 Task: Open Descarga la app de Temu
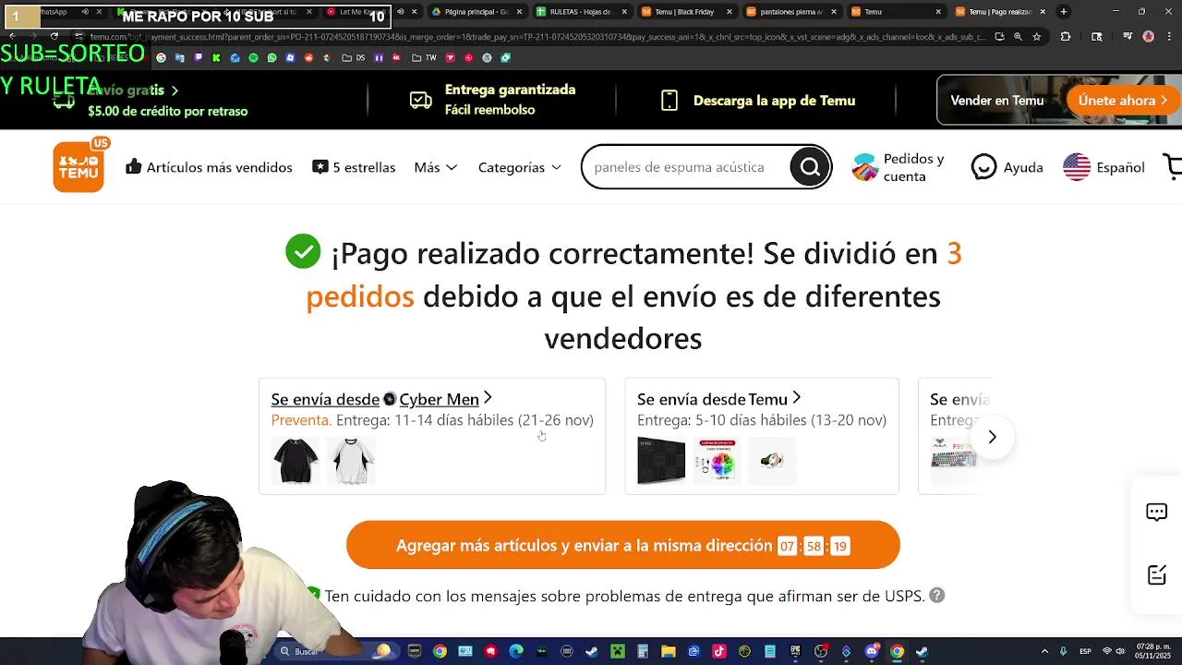click(774, 101)
